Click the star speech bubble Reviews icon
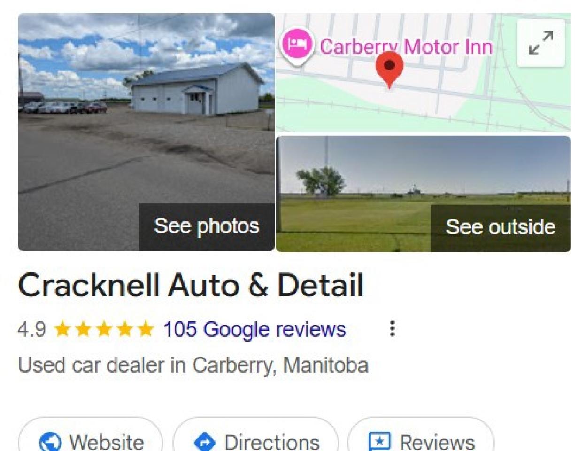 tap(378, 442)
